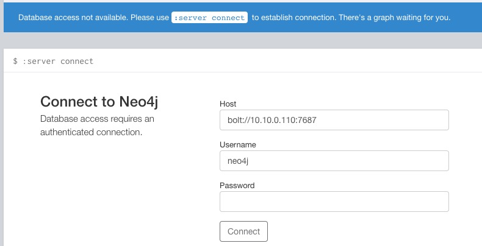Viewport: 482px width, 246px height.
Task: Click 'to establish connection' text in banner
Action: (x=294, y=18)
